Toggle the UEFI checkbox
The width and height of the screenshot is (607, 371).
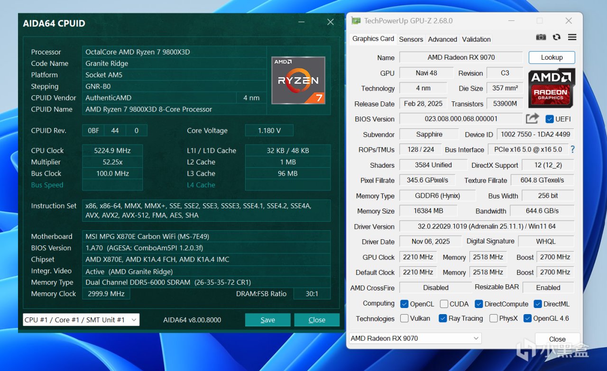pyautogui.click(x=550, y=119)
